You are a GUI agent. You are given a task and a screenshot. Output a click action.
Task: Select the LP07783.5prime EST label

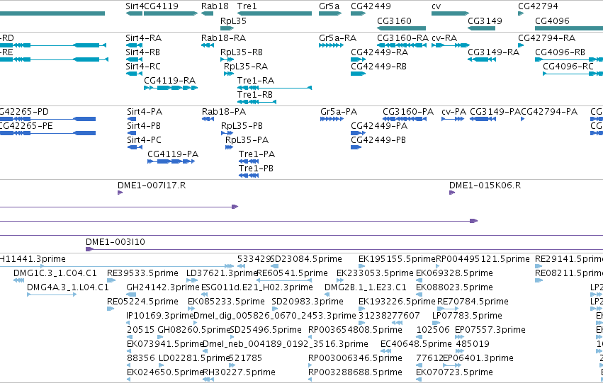coord(467,316)
